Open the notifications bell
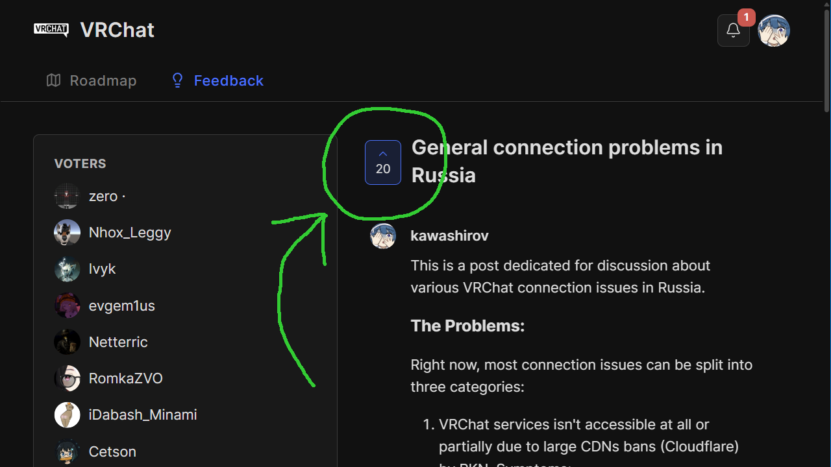Image resolution: width=831 pixels, height=467 pixels. point(733,30)
